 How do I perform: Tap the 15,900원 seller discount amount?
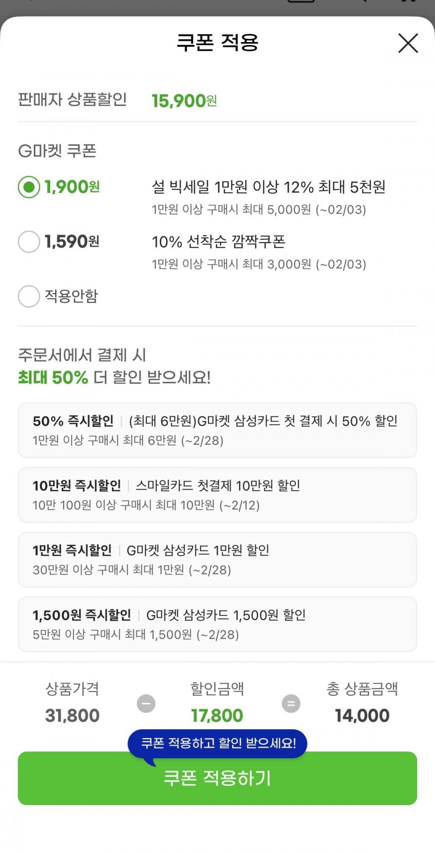click(184, 101)
